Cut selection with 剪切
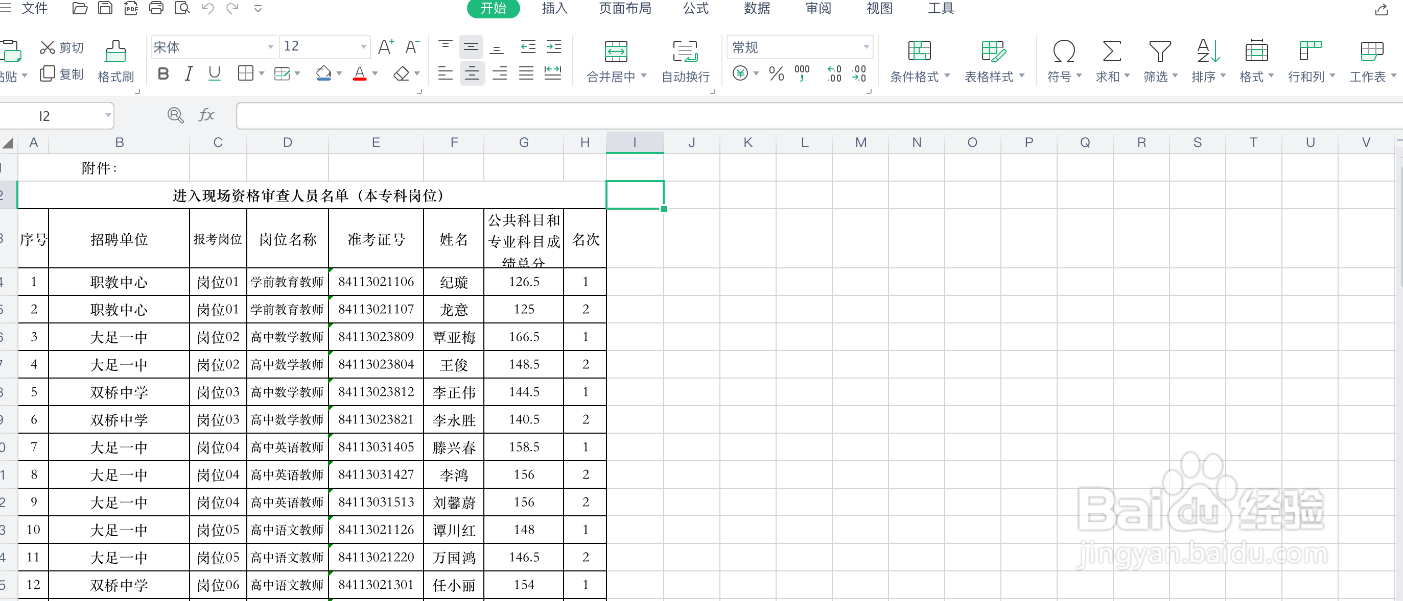1403x601 pixels. tap(61, 48)
